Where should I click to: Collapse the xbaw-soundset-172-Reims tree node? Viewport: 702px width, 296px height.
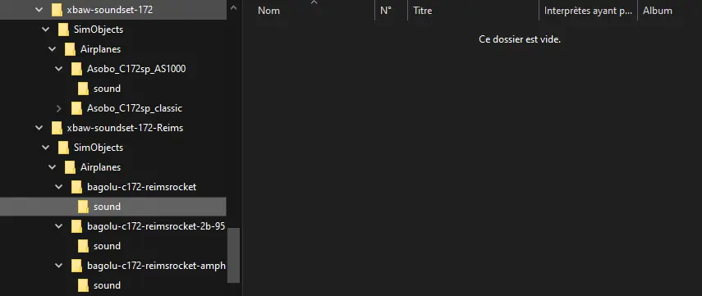tap(39, 128)
